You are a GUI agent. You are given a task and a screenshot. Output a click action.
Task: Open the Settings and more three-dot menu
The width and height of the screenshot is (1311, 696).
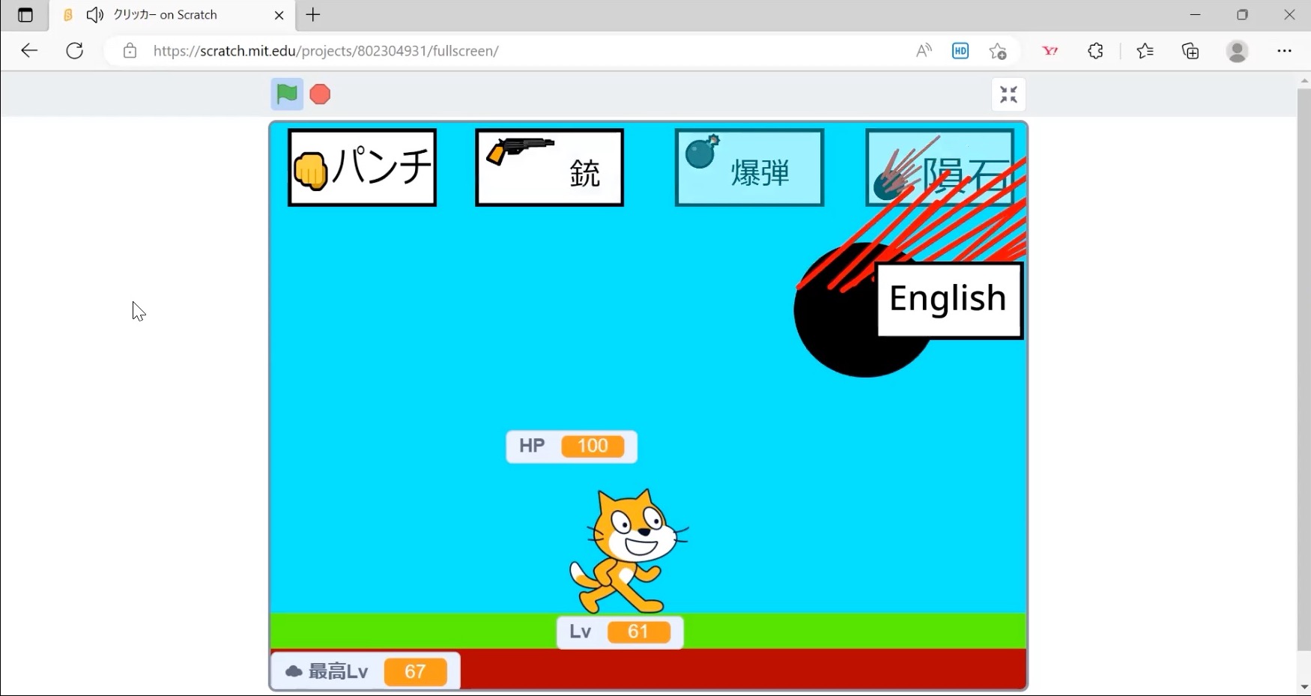coord(1284,51)
